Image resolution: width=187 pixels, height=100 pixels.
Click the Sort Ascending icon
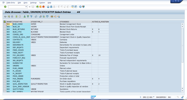point(25,17)
